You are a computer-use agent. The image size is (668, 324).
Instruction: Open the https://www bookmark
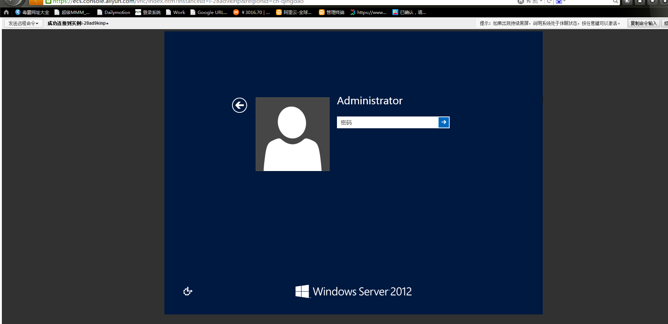point(368,12)
